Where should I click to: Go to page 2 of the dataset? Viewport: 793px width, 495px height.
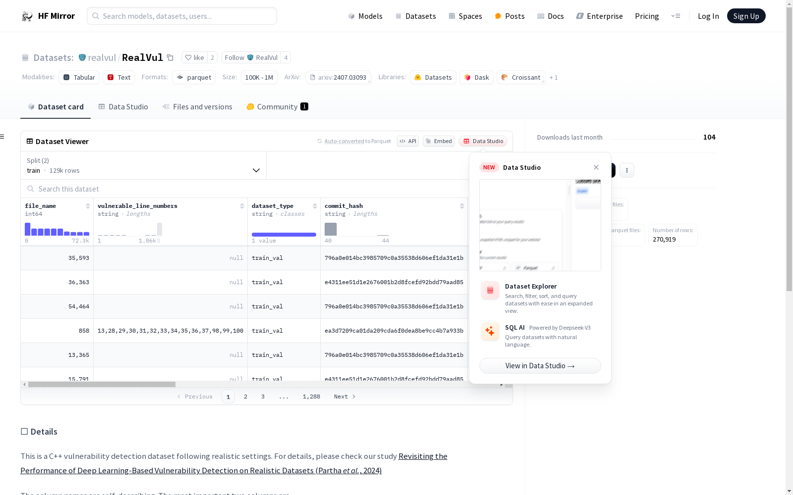[x=245, y=396]
